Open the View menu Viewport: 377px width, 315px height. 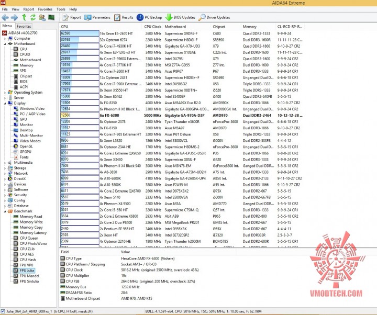pyautogui.click(x=15, y=9)
